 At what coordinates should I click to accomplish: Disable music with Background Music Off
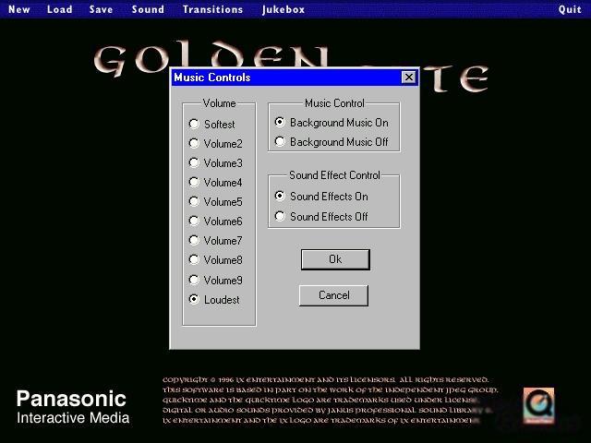point(280,142)
